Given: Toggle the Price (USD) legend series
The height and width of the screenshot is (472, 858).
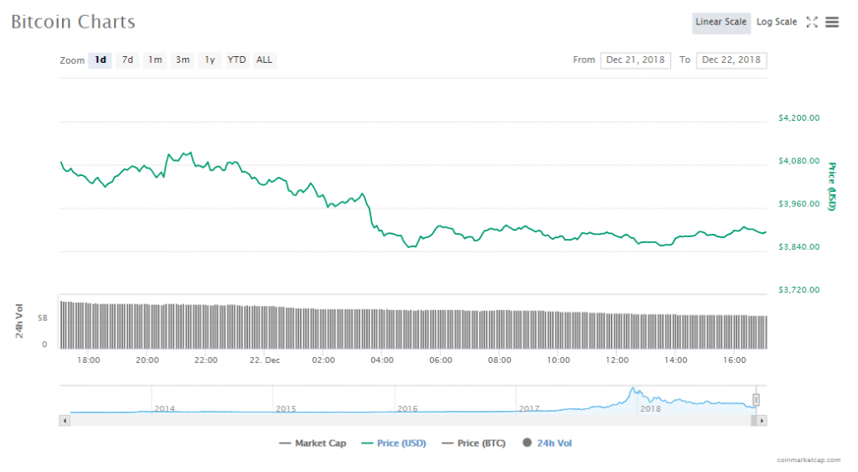Looking at the screenshot, I should click(x=394, y=443).
